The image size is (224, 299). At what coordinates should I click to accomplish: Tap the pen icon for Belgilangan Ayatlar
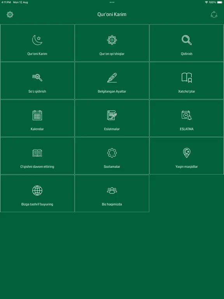[112, 77]
